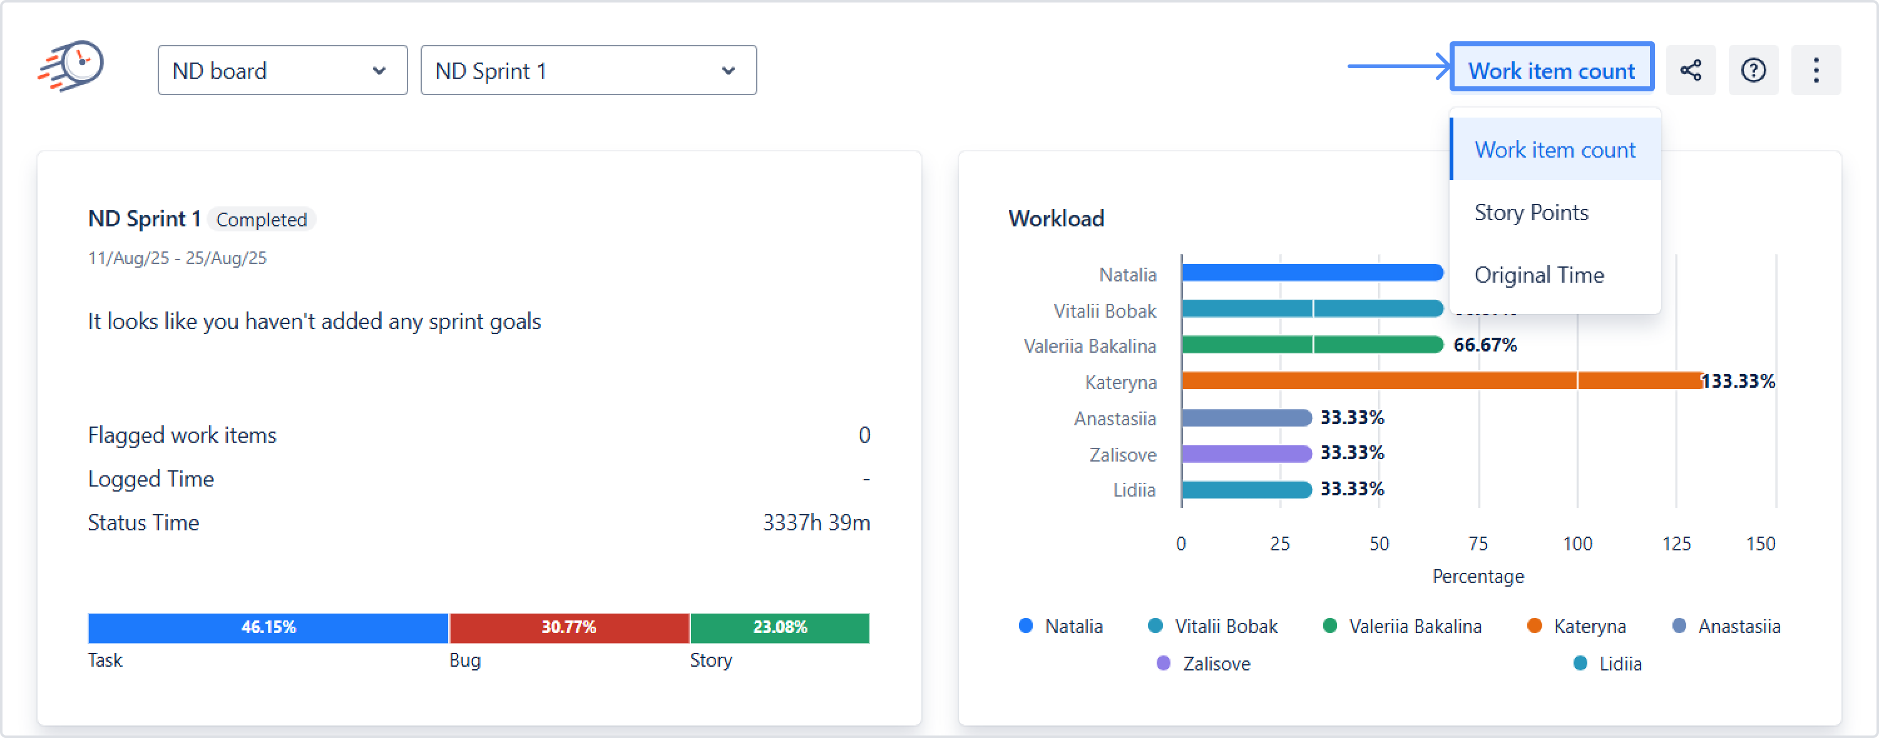Open the ND board dropdown

[x=282, y=71]
